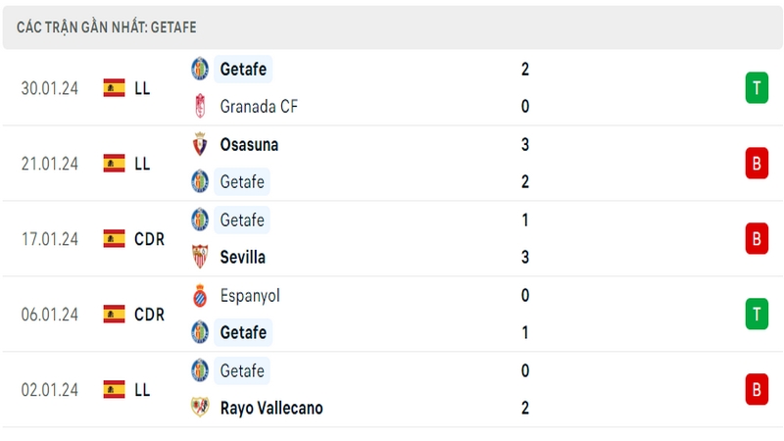Click the green T badge for the Espanyol match
The image size is (784, 441).
757,314
